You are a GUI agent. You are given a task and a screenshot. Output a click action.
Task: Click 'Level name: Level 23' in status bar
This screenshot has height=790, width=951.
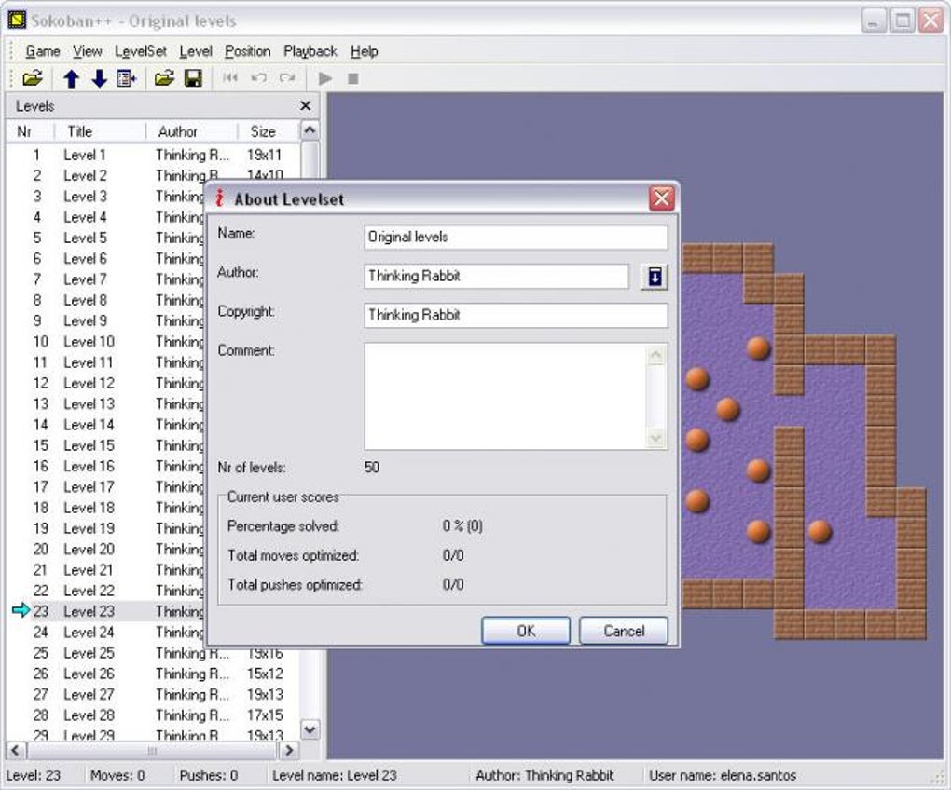(x=334, y=775)
